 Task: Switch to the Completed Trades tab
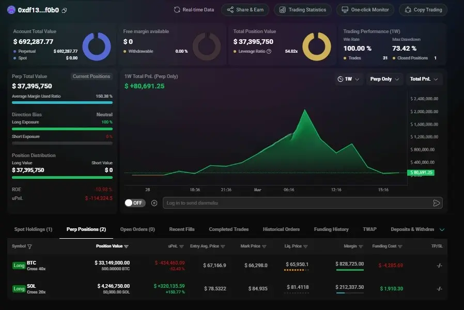(229, 229)
